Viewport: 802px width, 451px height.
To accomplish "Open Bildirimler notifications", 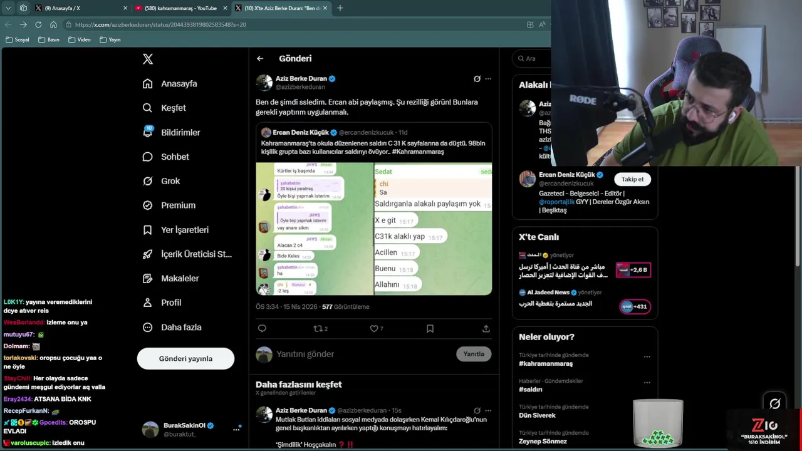I will [171, 132].
